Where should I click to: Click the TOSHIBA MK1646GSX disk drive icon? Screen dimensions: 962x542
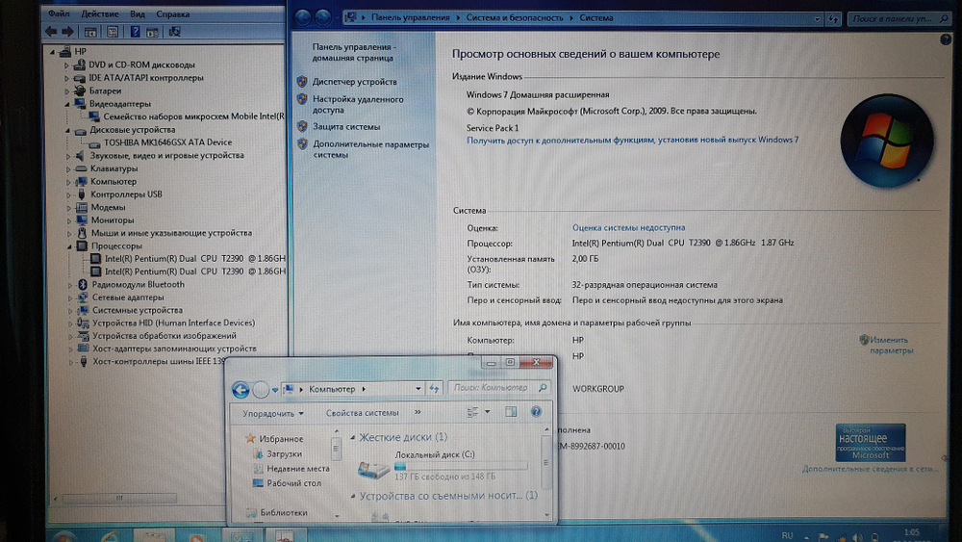coord(94,142)
